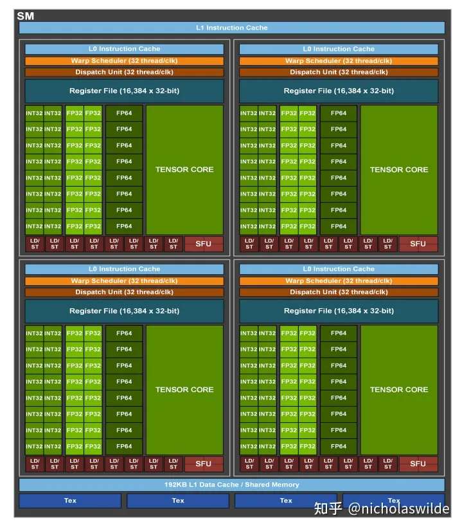Click Register File in the top-right block
This screenshot has width=462, height=529.
click(339, 91)
